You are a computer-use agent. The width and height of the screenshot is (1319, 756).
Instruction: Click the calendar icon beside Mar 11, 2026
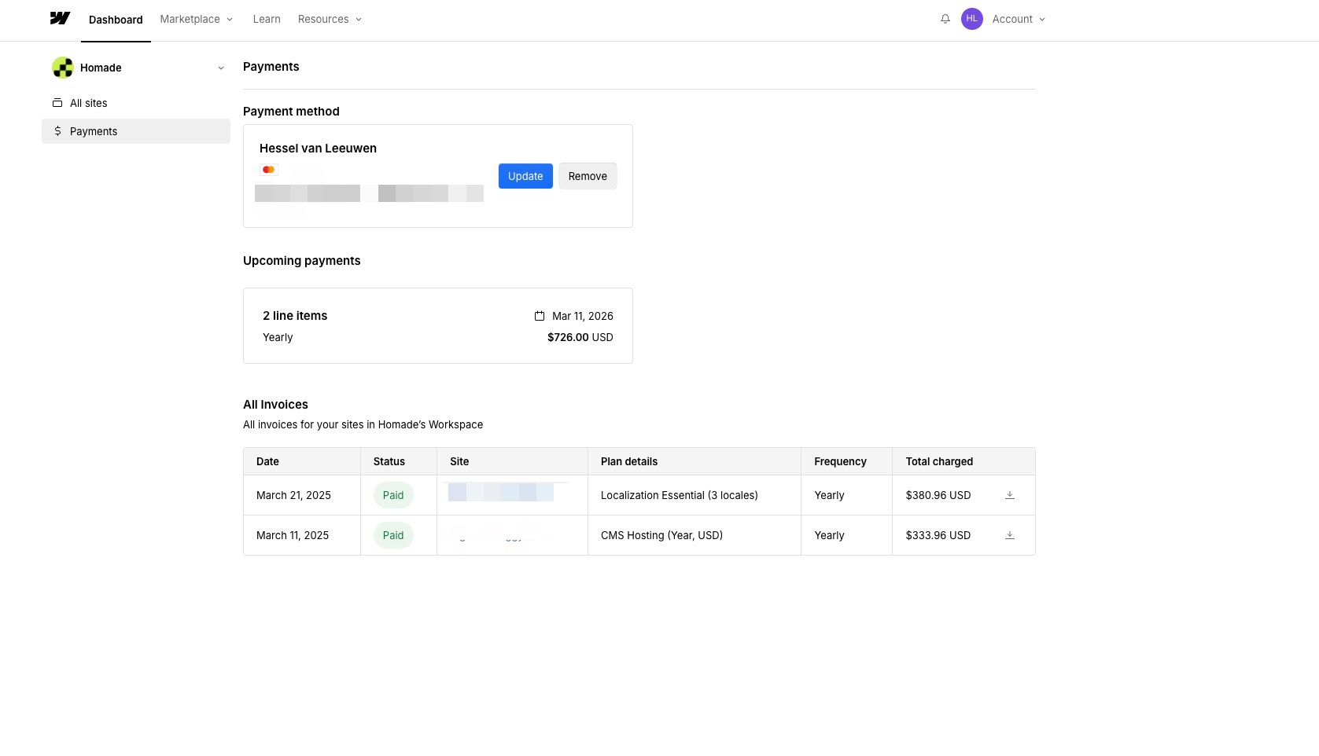click(x=540, y=316)
